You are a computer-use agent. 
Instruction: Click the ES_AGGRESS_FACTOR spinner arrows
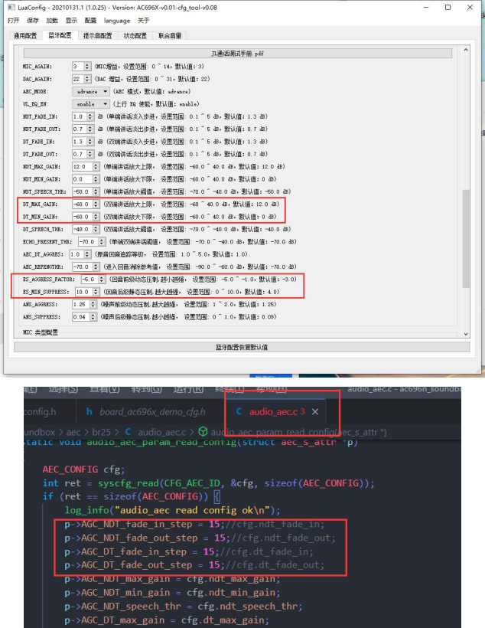pos(103,280)
